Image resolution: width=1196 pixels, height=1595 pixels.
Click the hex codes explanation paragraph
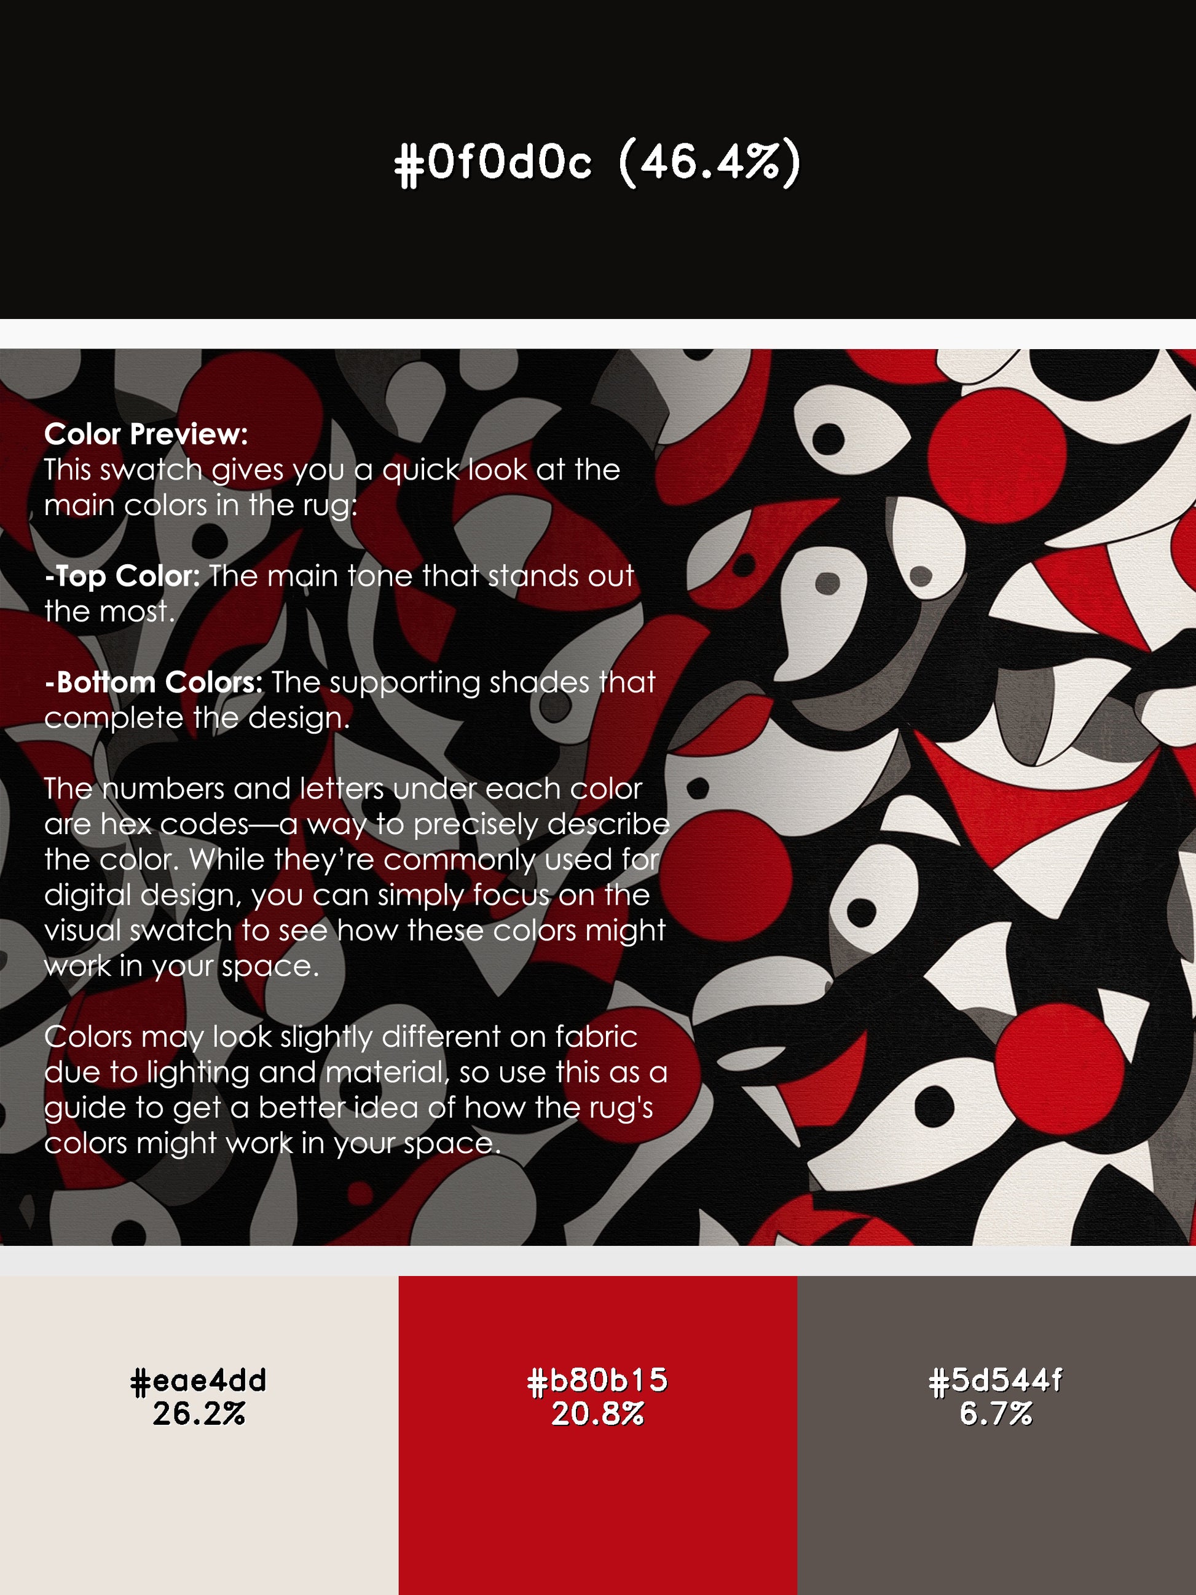pyautogui.click(x=357, y=877)
